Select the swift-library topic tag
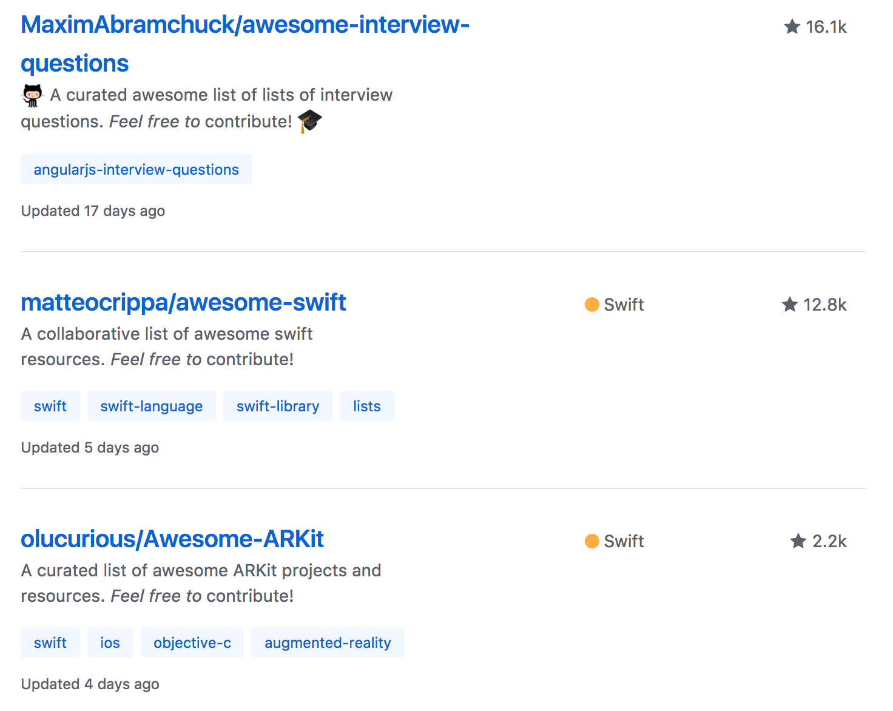The image size is (893, 711). (277, 406)
